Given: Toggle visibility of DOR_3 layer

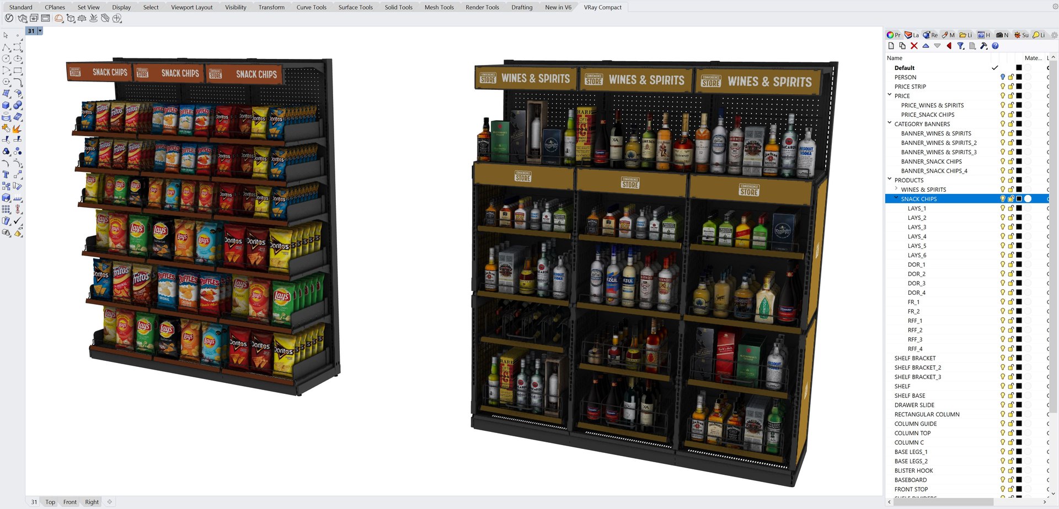Looking at the screenshot, I should click(x=1003, y=283).
